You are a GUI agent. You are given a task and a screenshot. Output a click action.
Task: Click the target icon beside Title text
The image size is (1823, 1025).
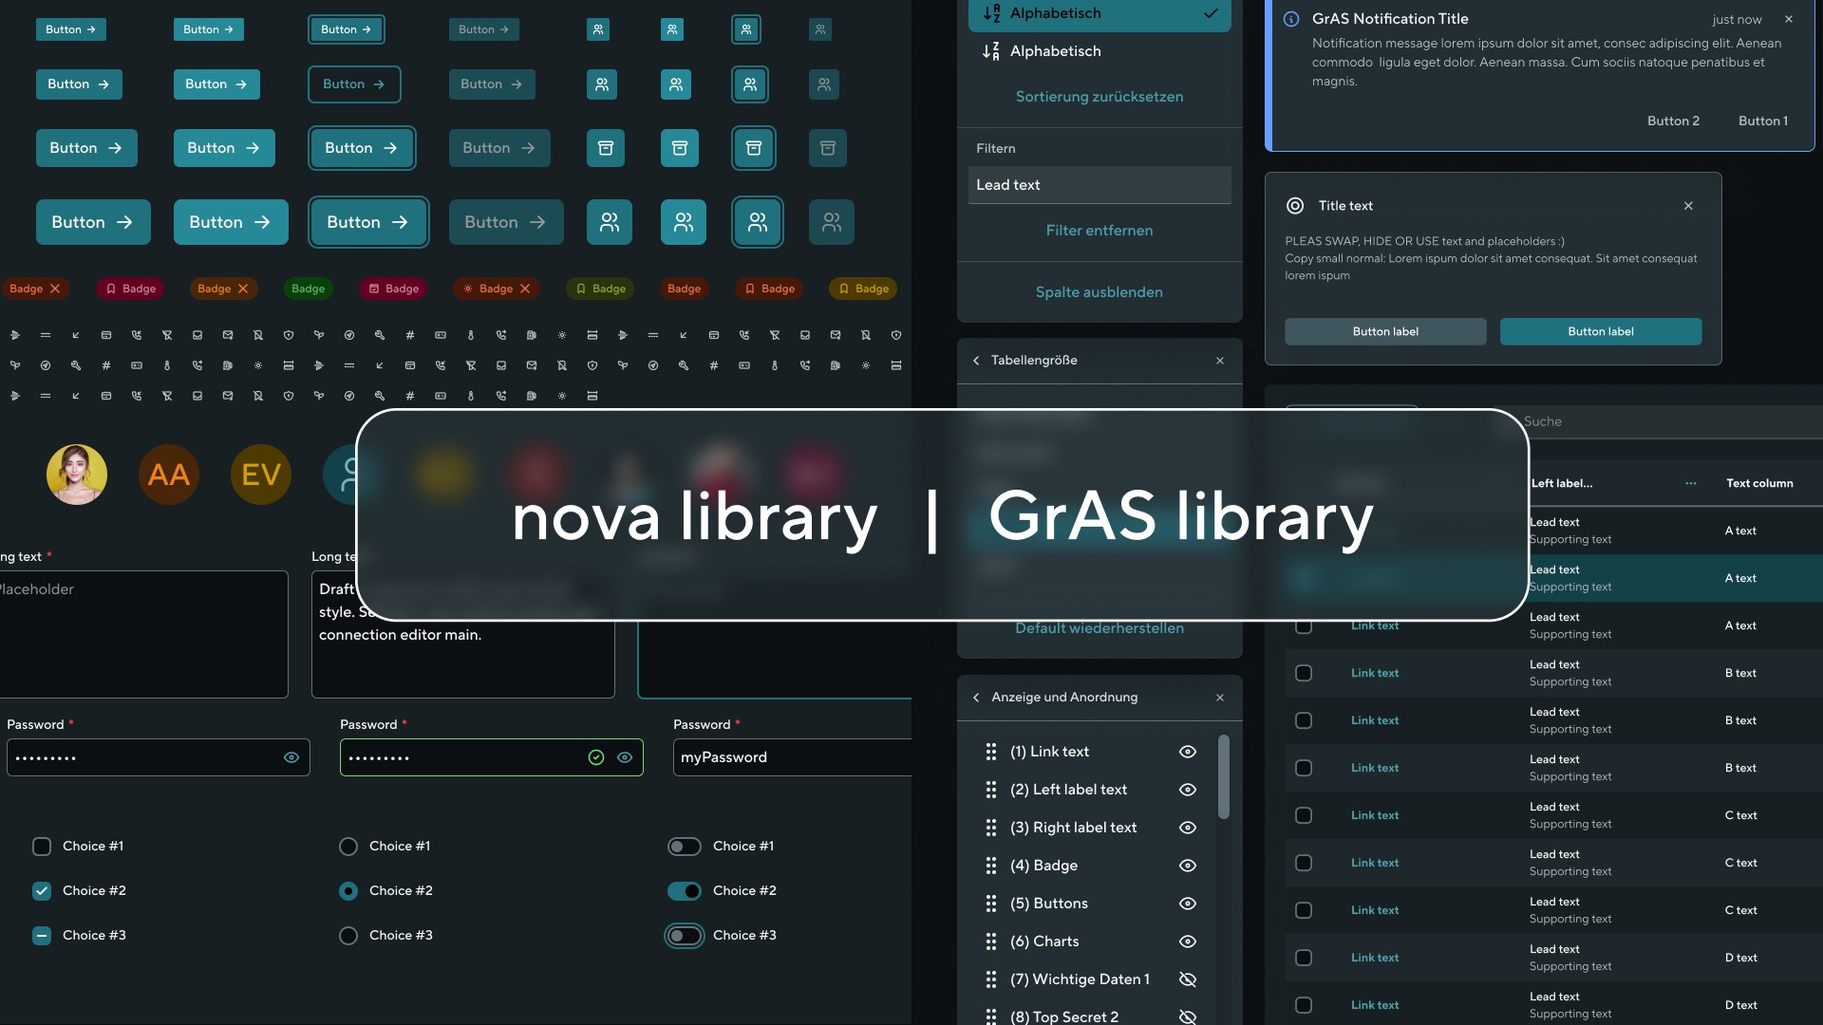1295,206
